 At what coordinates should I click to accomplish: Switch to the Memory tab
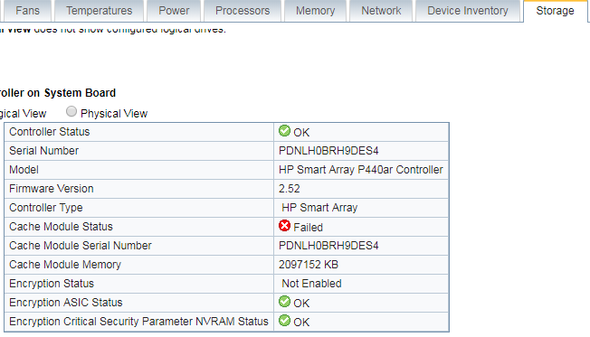pos(315,11)
